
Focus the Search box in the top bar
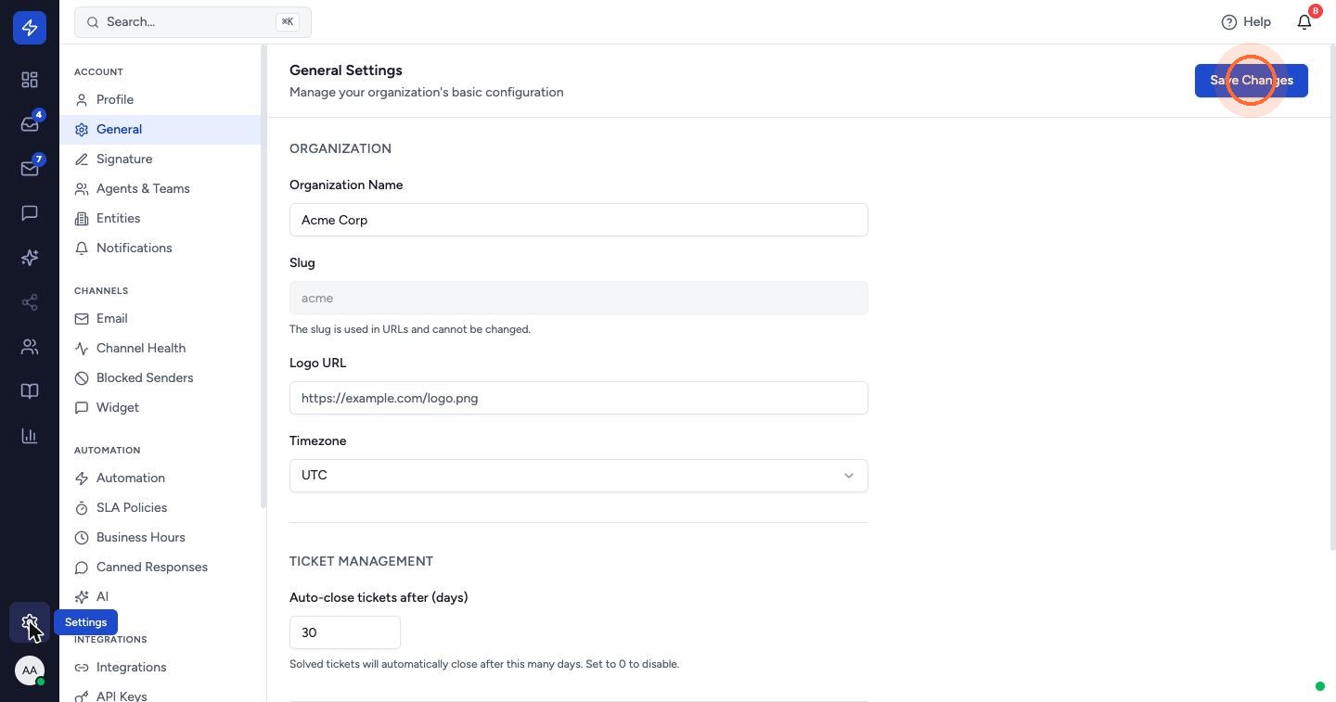click(193, 21)
